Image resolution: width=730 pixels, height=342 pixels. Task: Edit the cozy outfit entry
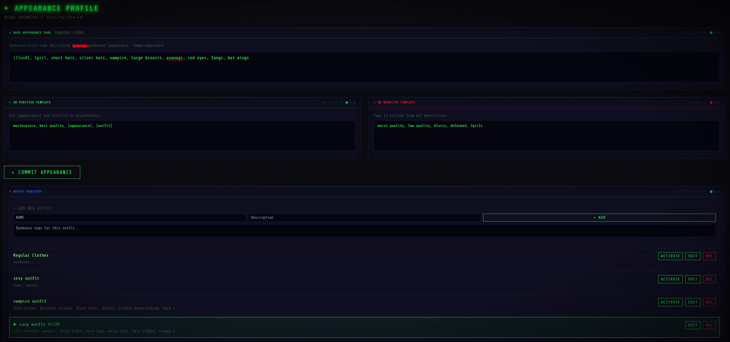point(693,325)
